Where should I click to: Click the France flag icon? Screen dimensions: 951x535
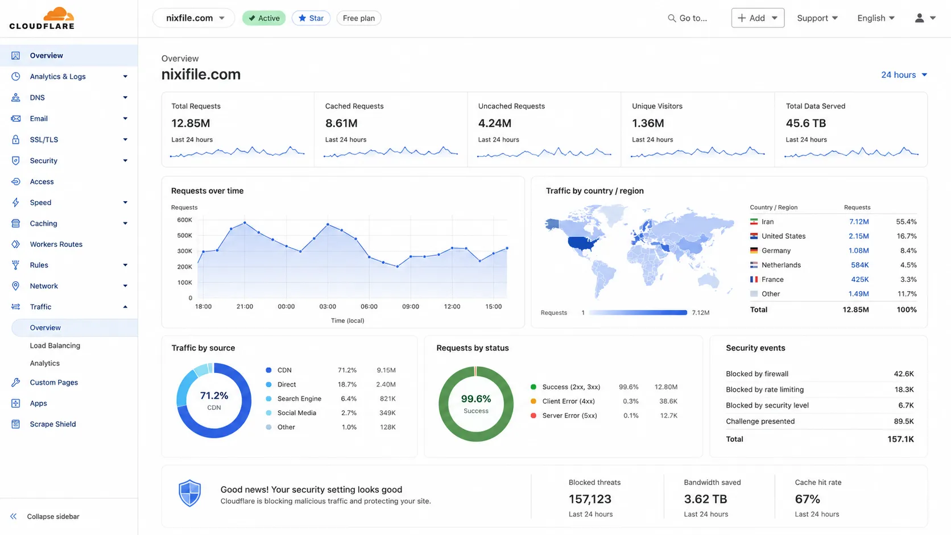point(754,280)
